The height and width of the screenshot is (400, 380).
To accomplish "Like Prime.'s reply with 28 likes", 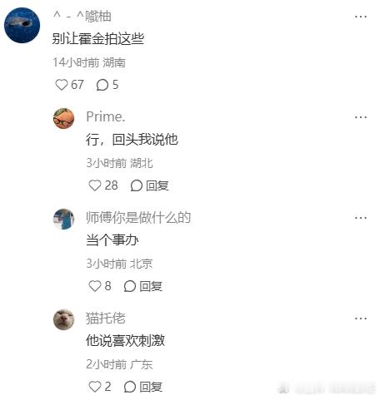I will (95, 185).
